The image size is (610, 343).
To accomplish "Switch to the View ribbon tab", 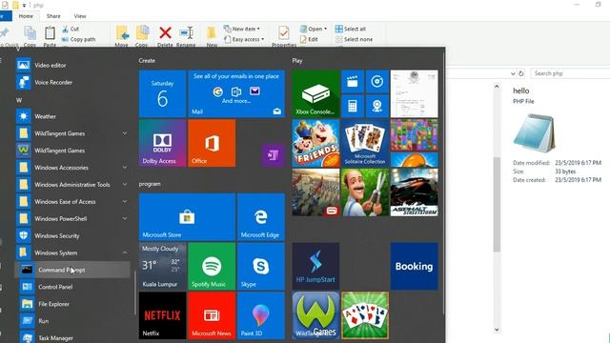I will click(x=80, y=16).
